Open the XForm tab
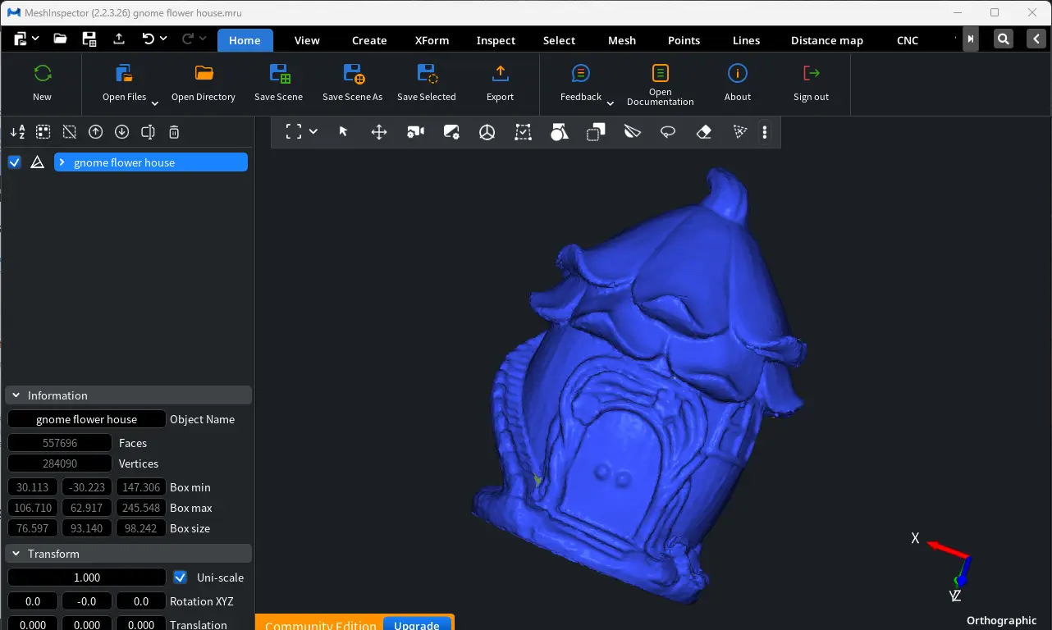 pos(432,40)
